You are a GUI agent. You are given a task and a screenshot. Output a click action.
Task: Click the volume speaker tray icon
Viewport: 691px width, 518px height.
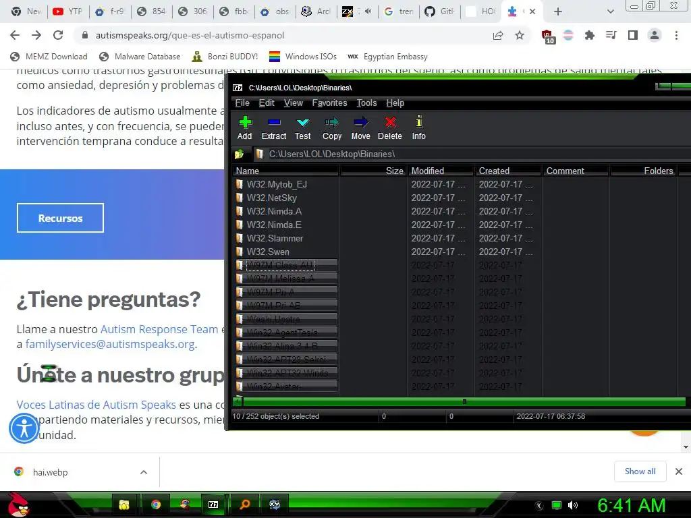[573, 505]
